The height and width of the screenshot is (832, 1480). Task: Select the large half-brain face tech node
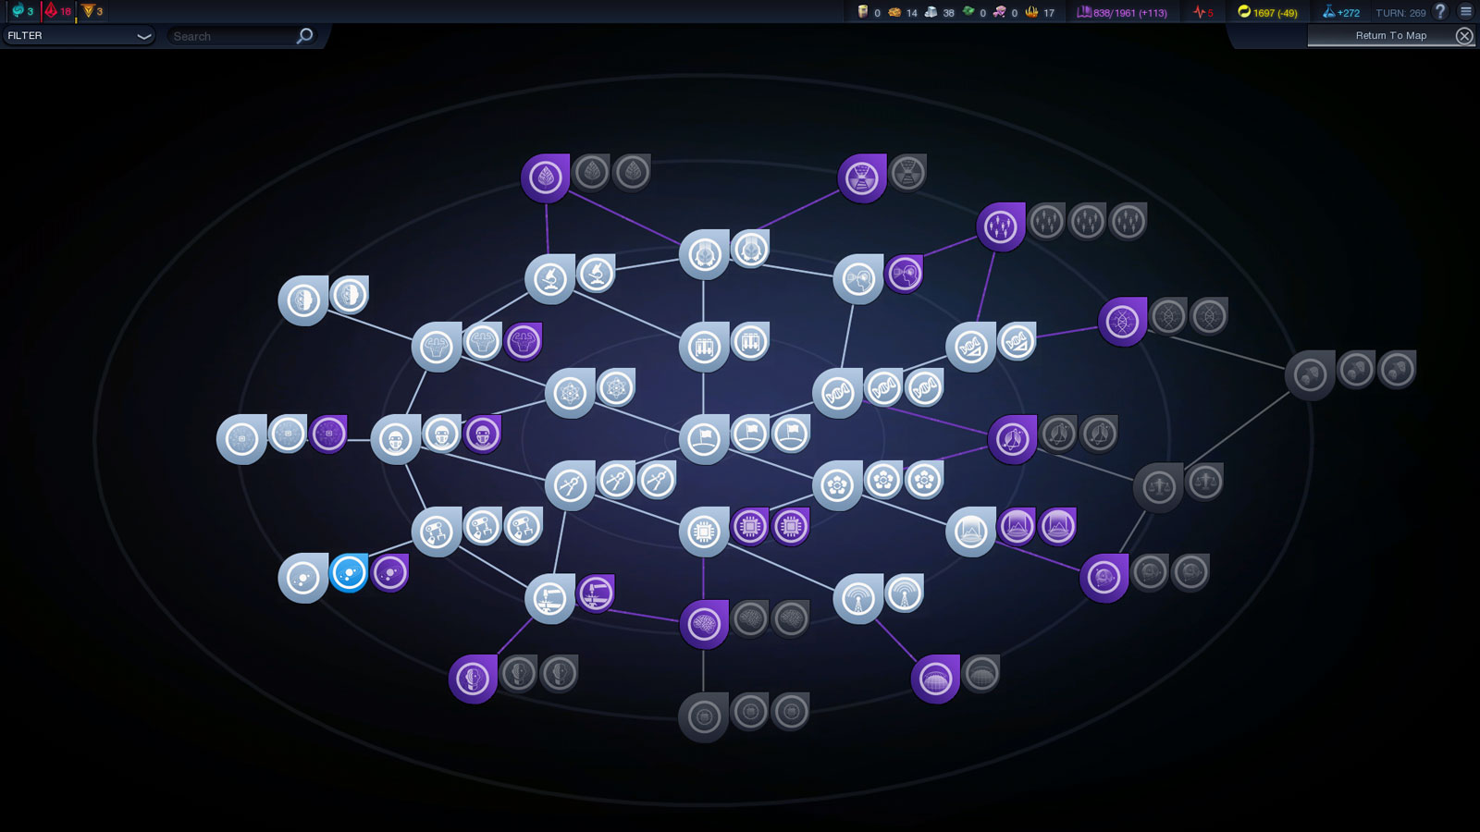pyautogui.click(x=303, y=300)
